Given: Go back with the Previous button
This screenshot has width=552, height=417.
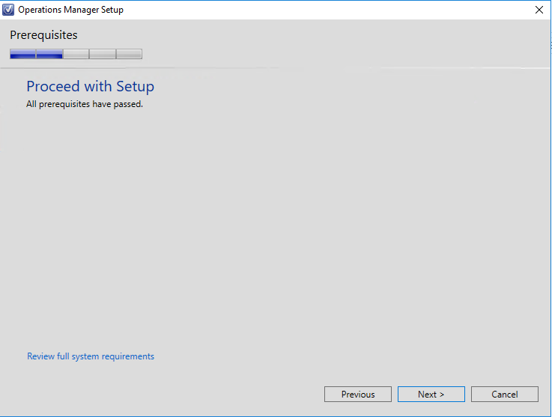Looking at the screenshot, I should [358, 394].
